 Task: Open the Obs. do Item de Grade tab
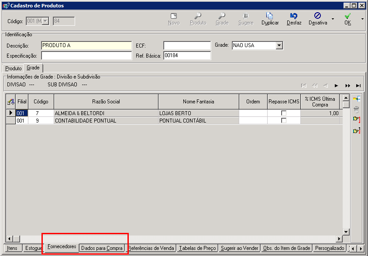286,248
